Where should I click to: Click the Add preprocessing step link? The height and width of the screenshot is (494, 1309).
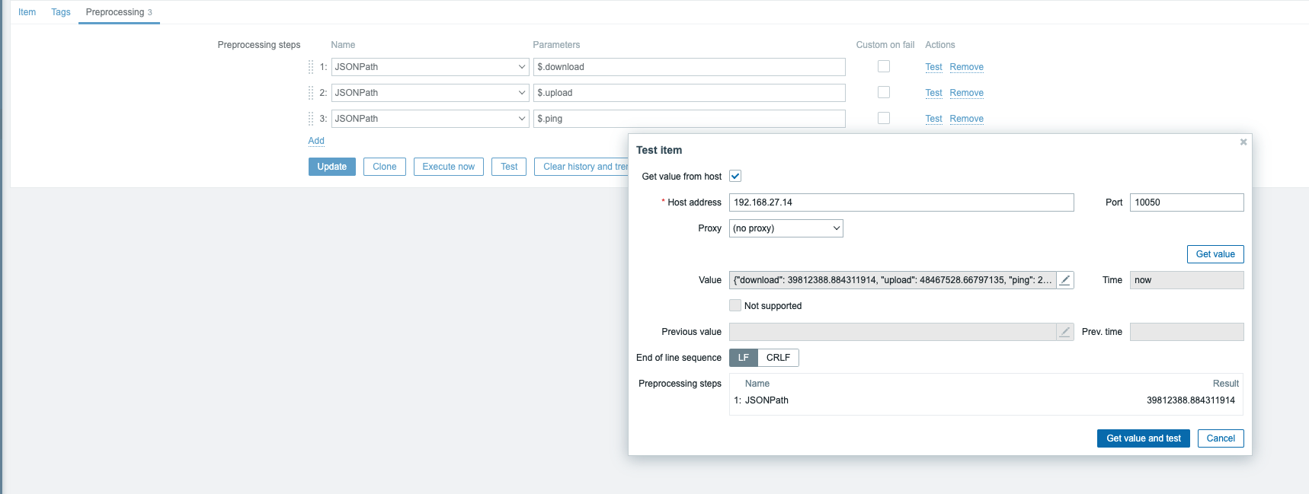(x=316, y=141)
